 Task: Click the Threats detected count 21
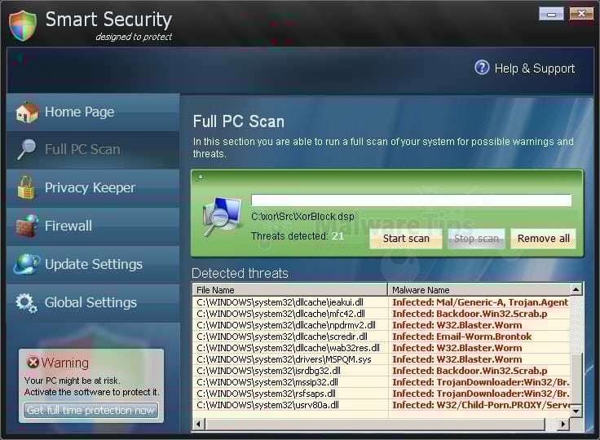click(x=337, y=236)
